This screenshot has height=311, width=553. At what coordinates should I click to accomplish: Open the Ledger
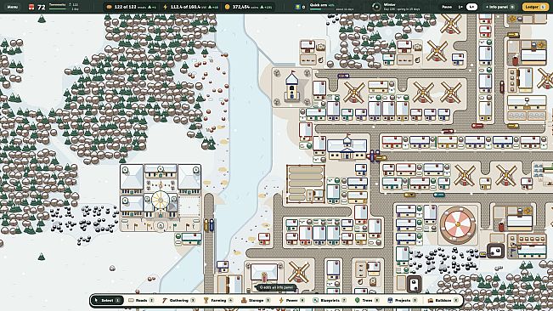pyautogui.click(x=535, y=7)
